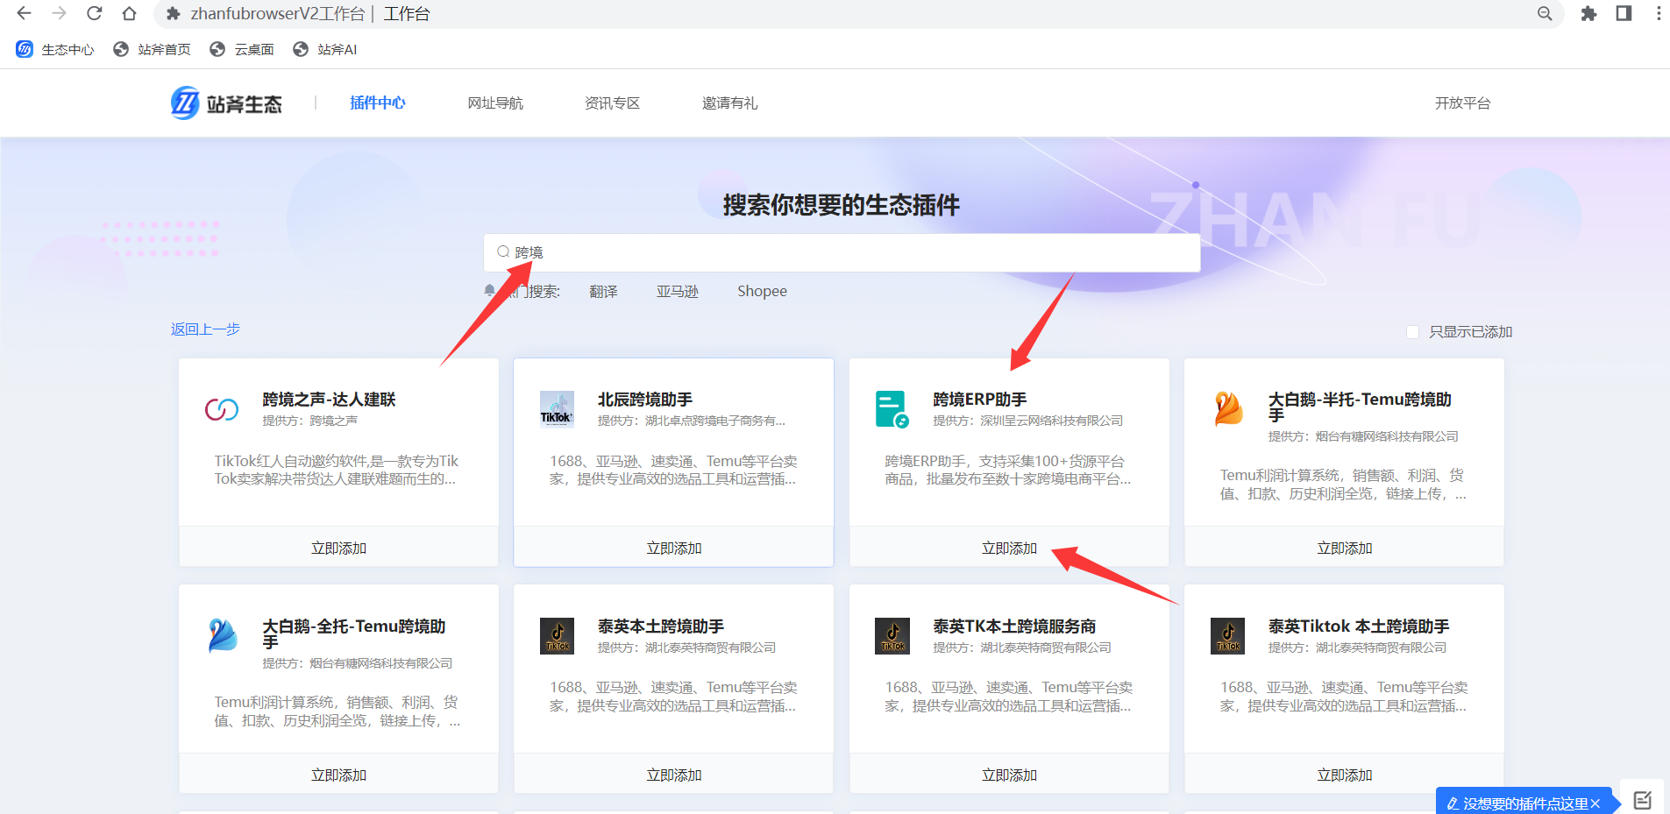The width and height of the screenshot is (1670, 814).
Task: Open 站斧AI bookmark
Action: pyautogui.click(x=324, y=49)
